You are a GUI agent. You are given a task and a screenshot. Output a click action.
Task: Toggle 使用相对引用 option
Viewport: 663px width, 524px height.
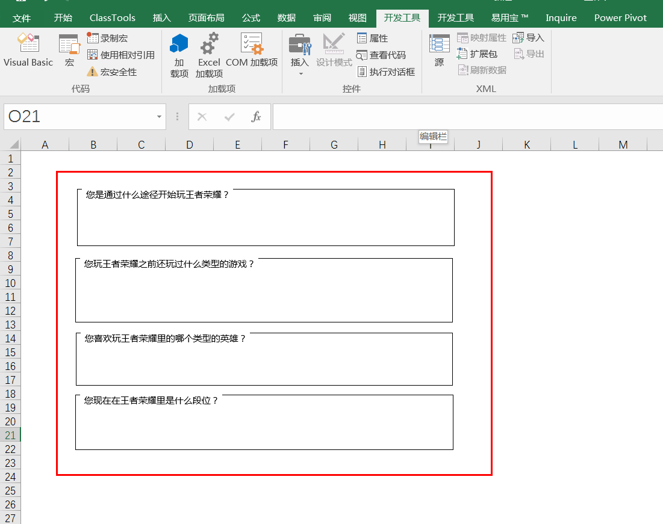coord(121,55)
